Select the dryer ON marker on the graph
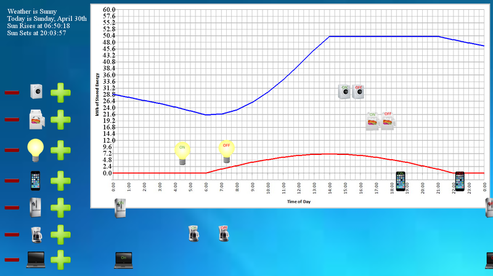 pyautogui.click(x=372, y=120)
